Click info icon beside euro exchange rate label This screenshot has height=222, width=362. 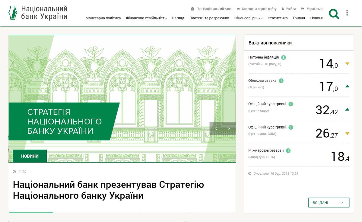[291, 104]
